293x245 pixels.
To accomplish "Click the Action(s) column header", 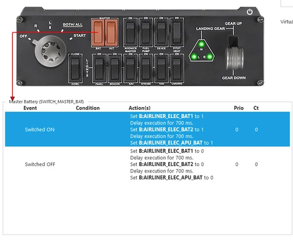I will 139,108.
